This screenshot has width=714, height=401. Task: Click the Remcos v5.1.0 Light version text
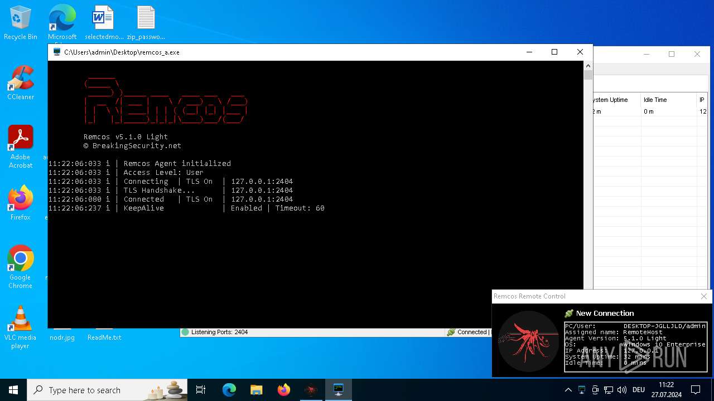point(126,136)
